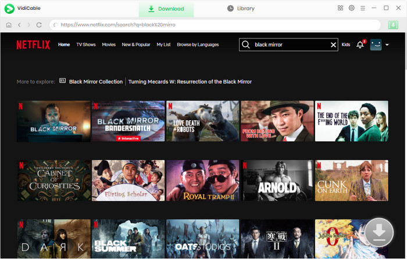Open Cold War II thumbnail
This screenshot has height=259, width=407.
coord(277,239)
